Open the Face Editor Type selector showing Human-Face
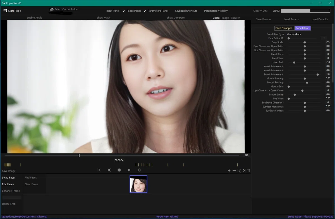This screenshot has width=335, height=219. coord(294,34)
